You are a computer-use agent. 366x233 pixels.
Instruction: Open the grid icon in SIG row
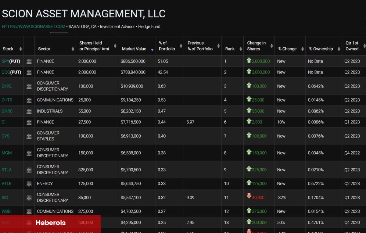click(x=29, y=198)
